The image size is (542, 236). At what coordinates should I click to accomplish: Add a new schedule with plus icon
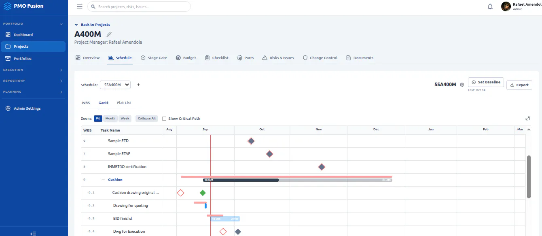[x=138, y=85]
